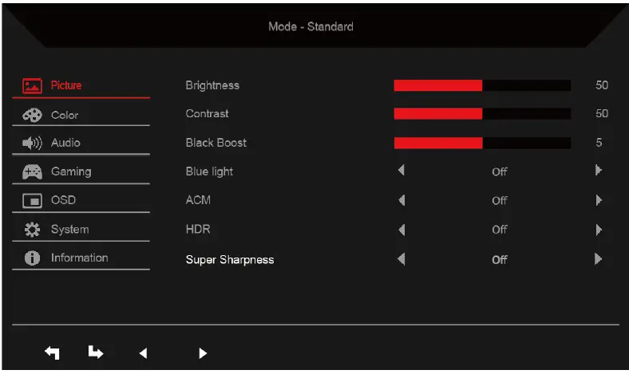Click the Audio speaker icon

pos(32,144)
